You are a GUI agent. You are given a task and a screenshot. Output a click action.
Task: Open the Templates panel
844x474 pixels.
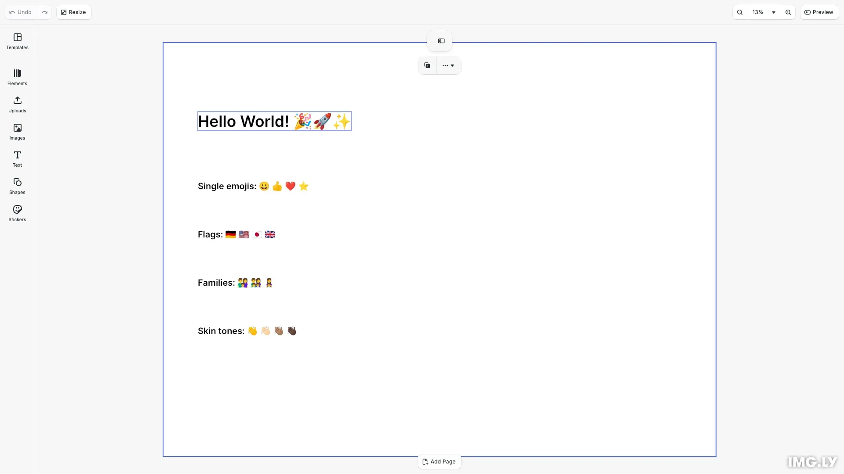17,41
